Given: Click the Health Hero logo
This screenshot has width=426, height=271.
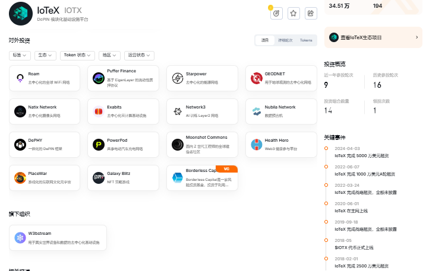Looking at the screenshot, I should [257, 145].
